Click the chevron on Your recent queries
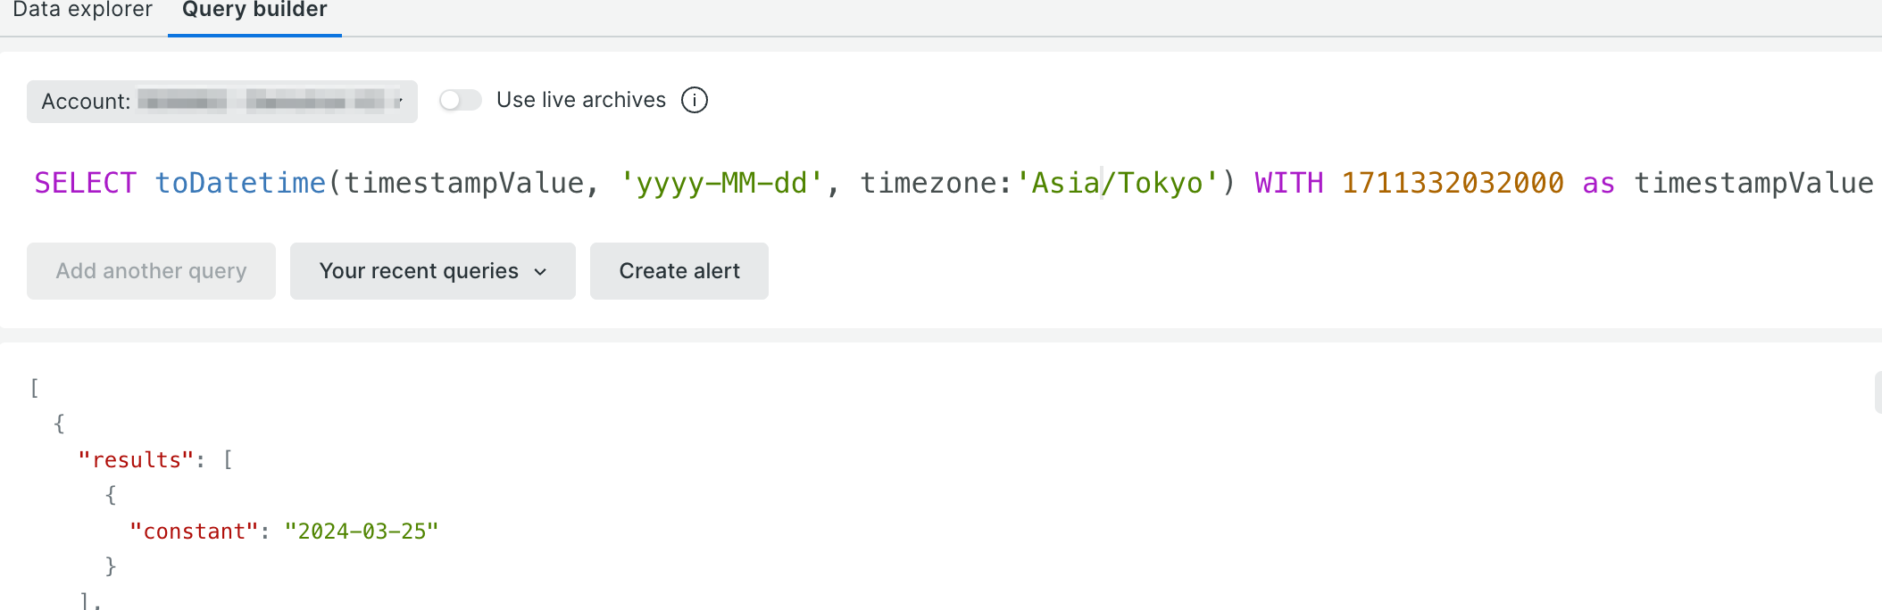The height and width of the screenshot is (610, 1882). (540, 272)
